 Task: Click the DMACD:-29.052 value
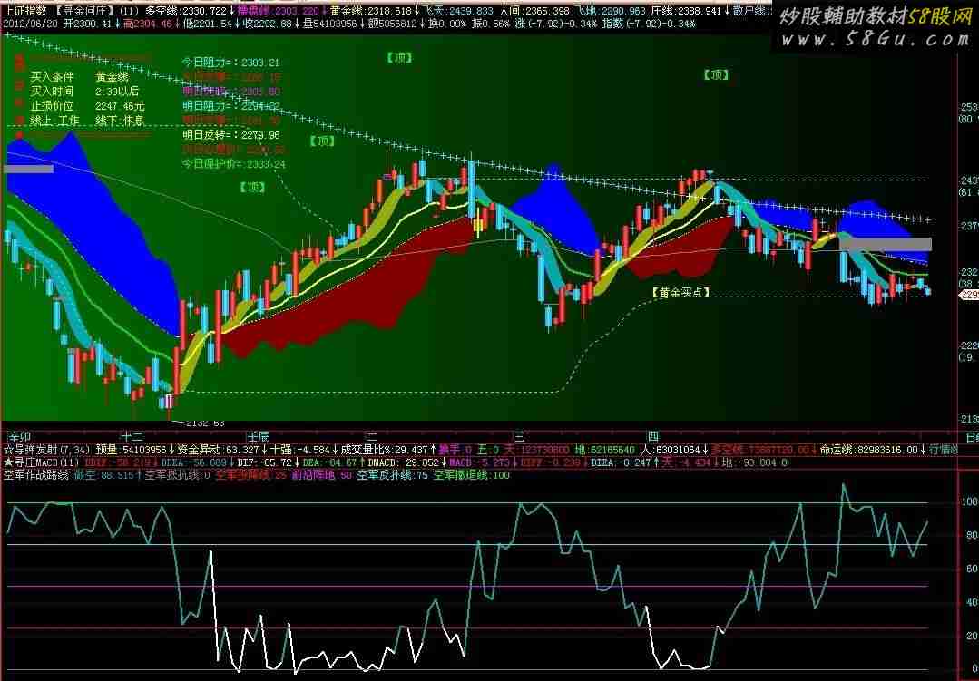[x=404, y=462]
